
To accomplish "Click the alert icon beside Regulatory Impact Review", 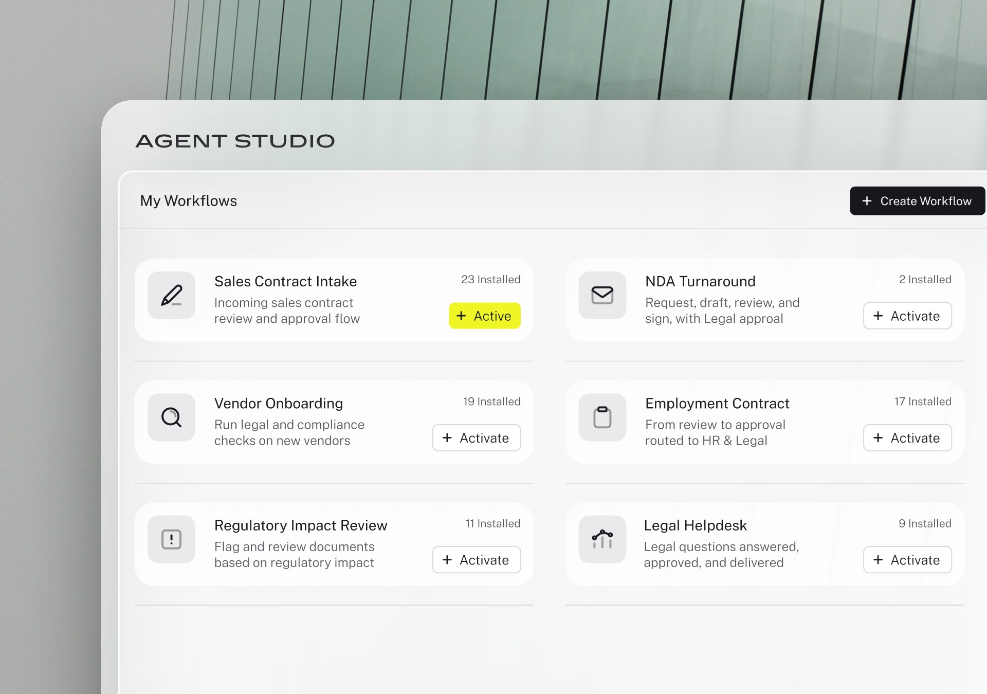I will coord(172,539).
